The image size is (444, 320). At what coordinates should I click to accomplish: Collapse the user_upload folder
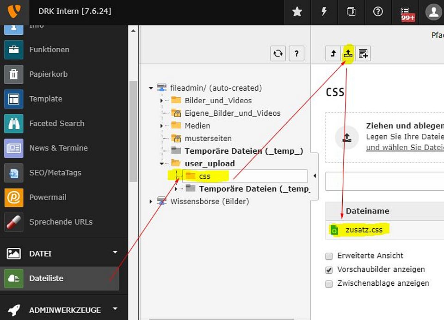click(161, 163)
